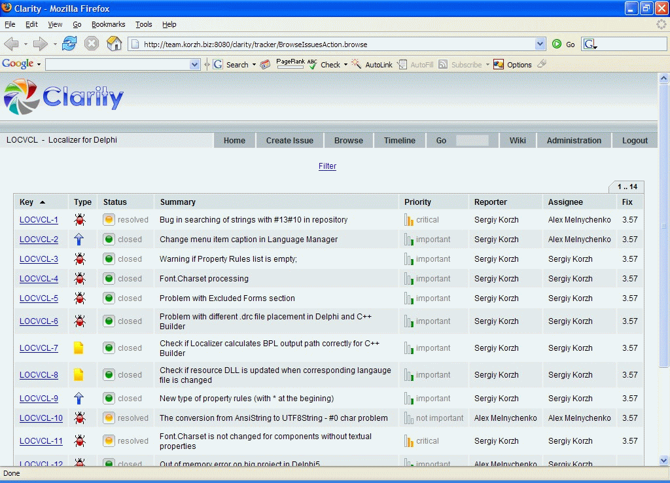Open the Bookmarks menu

109,24
